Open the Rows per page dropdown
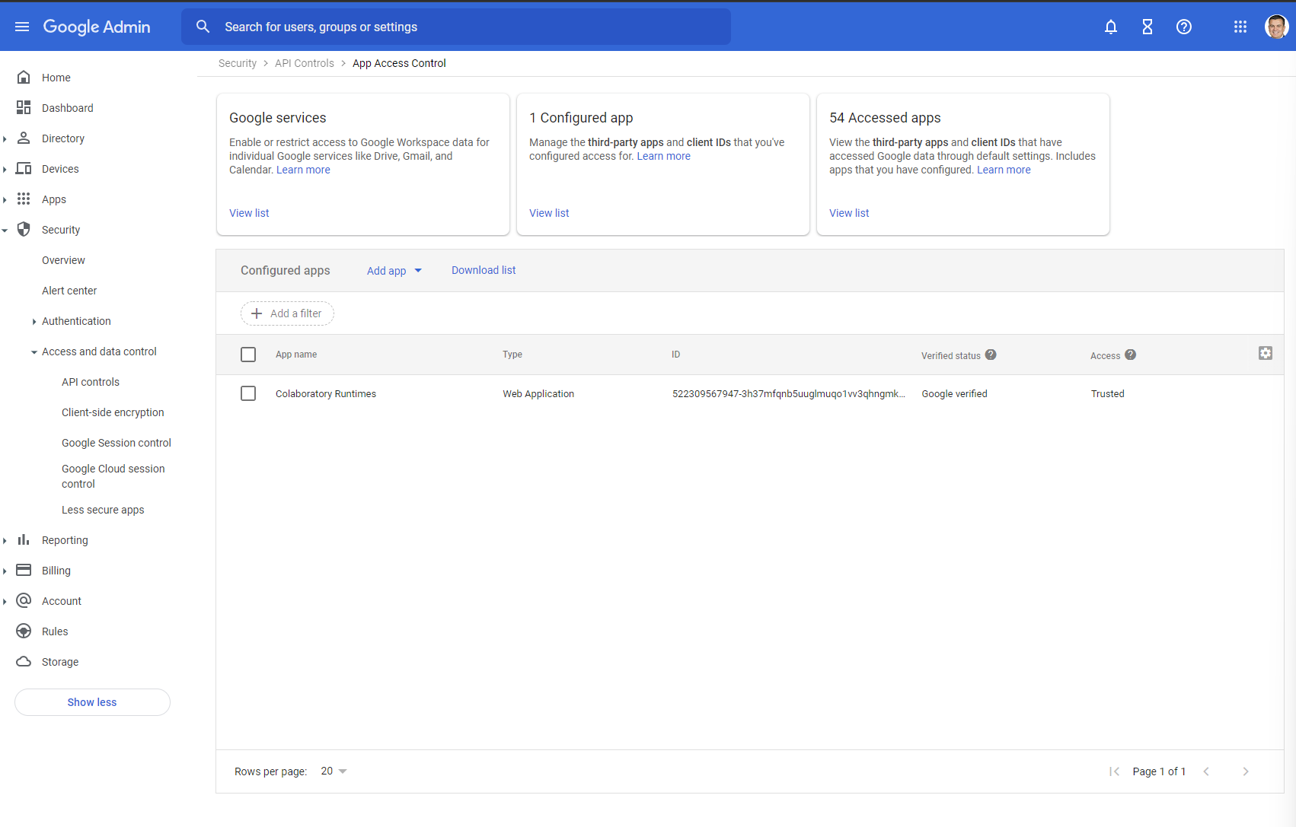 (x=334, y=771)
